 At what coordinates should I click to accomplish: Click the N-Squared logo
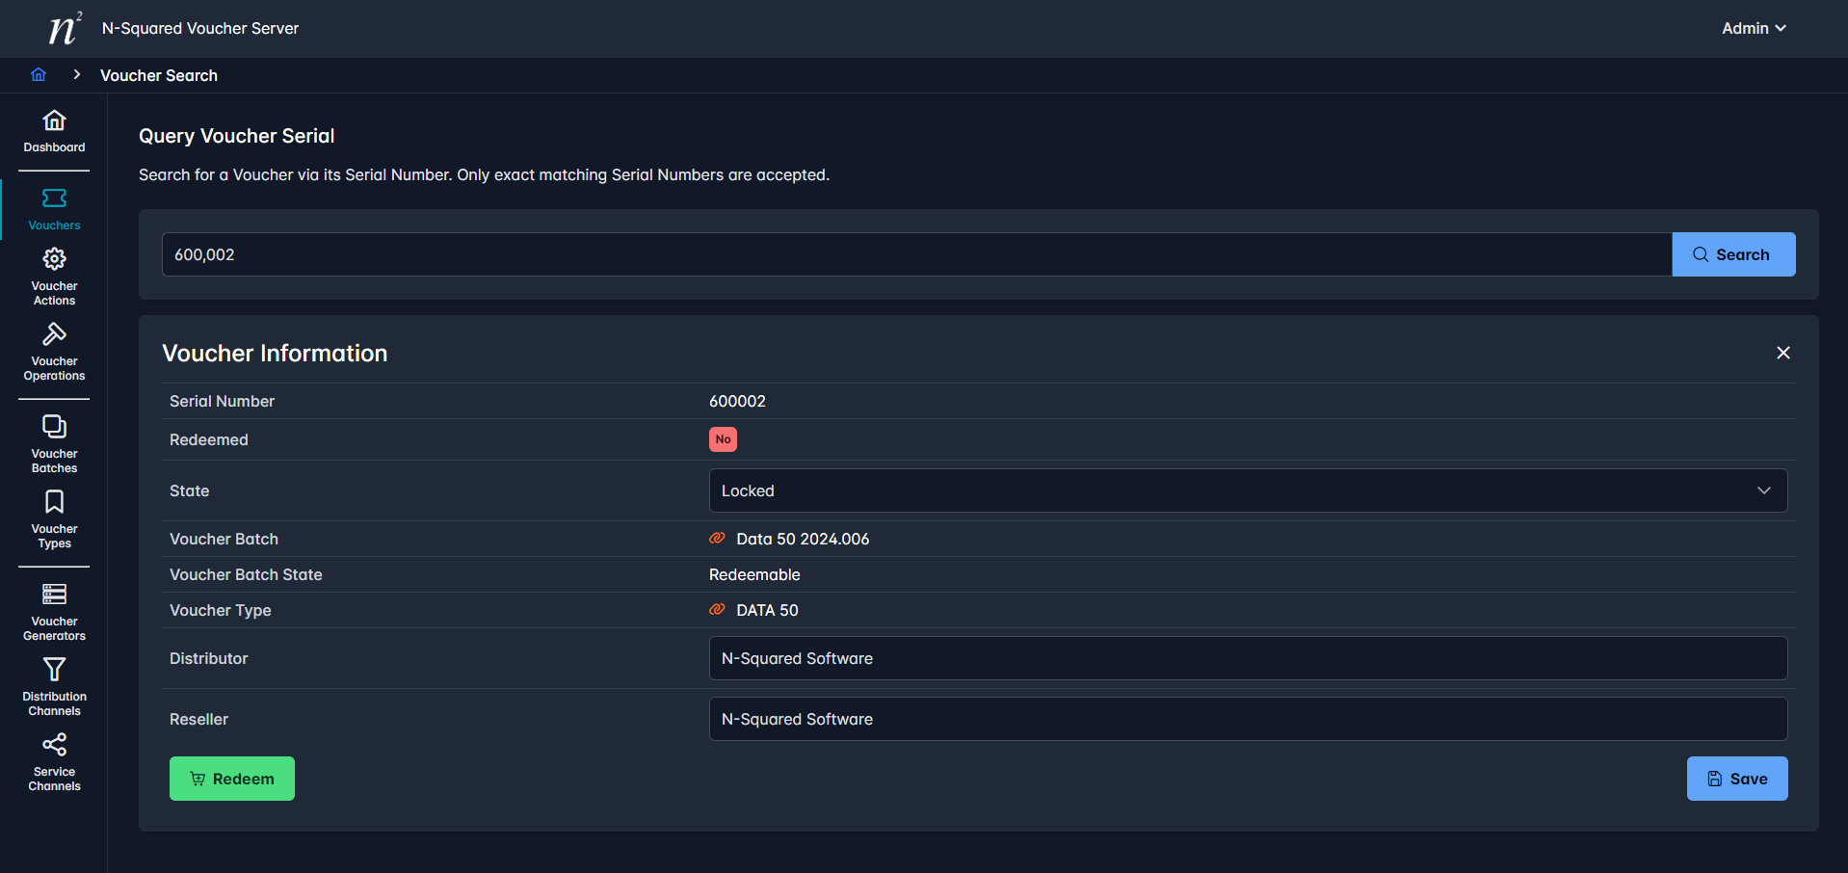[x=64, y=29]
